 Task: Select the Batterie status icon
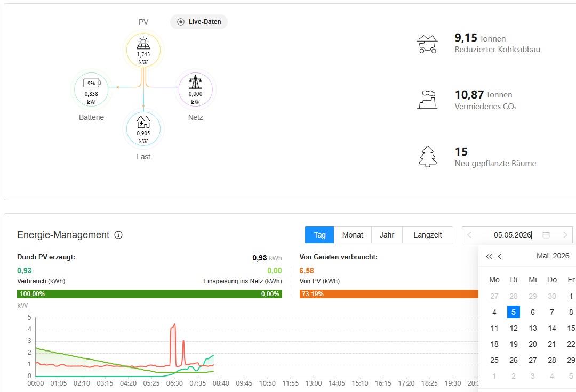pyautogui.click(x=92, y=83)
